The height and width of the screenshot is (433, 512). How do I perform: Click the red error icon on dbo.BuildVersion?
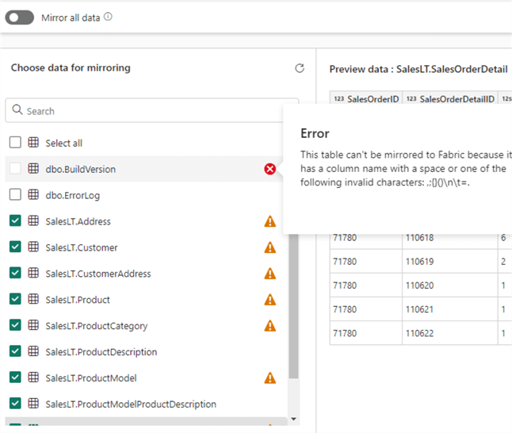click(270, 169)
